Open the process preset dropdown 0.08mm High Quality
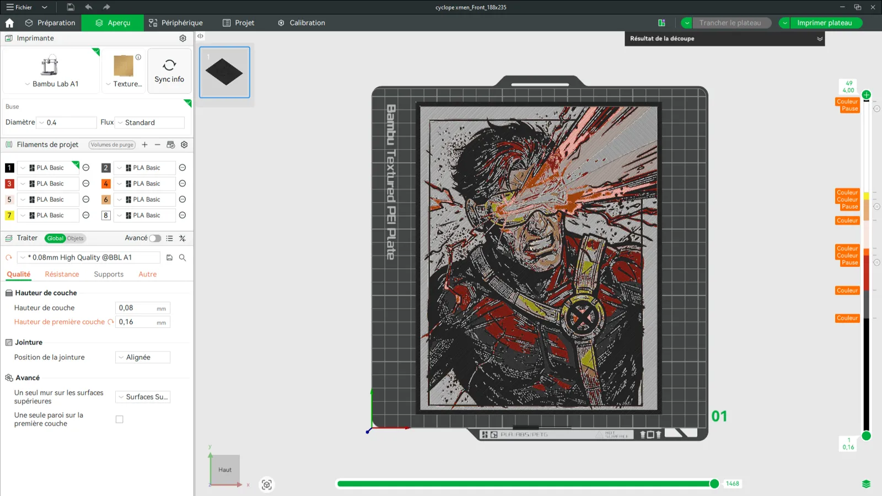This screenshot has height=496, width=882. click(89, 257)
